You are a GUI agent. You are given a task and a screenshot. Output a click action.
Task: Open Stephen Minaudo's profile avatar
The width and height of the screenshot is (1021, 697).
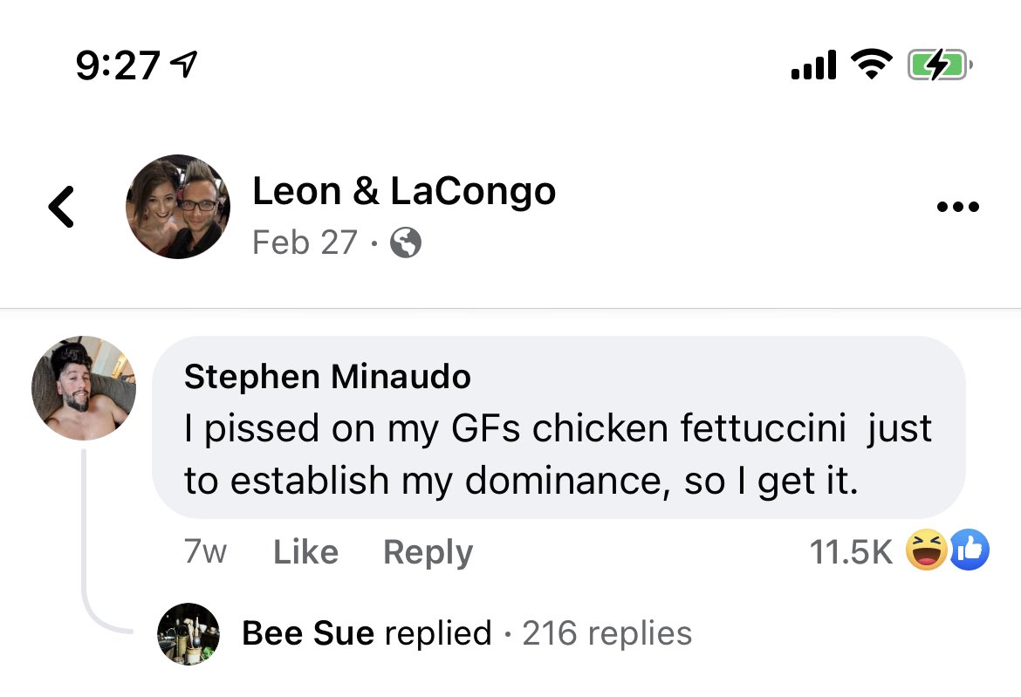(x=84, y=388)
